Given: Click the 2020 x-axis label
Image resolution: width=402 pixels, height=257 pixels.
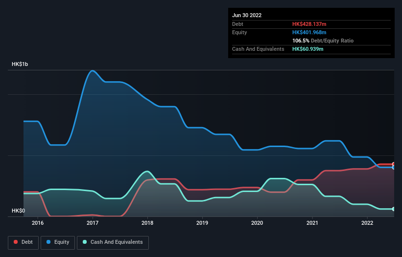Looking at the screenshot, I should 257,223.
